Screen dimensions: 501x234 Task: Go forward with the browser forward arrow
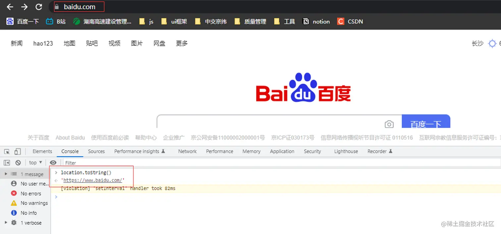tap(24, 7)
